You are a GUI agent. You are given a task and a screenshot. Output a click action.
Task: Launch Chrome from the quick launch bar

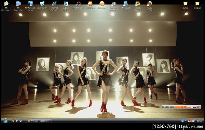click(20, 121)
